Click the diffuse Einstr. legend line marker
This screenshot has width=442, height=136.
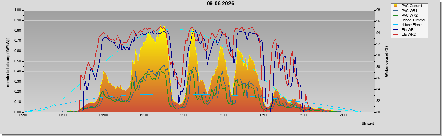396,25
